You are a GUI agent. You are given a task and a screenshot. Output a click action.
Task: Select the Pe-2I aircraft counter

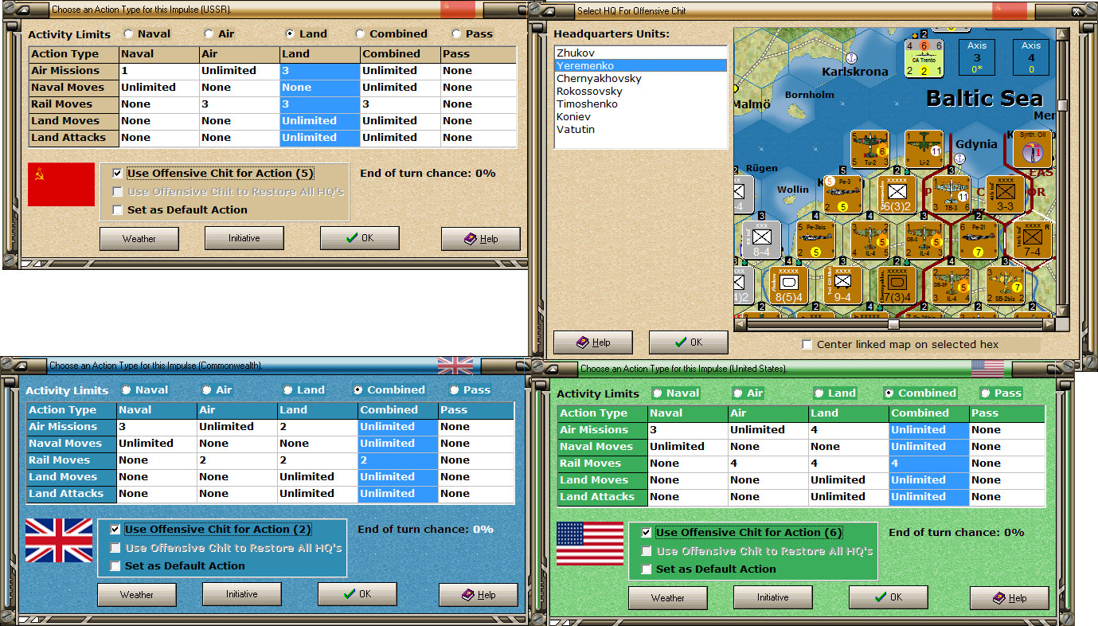(979, 241)
